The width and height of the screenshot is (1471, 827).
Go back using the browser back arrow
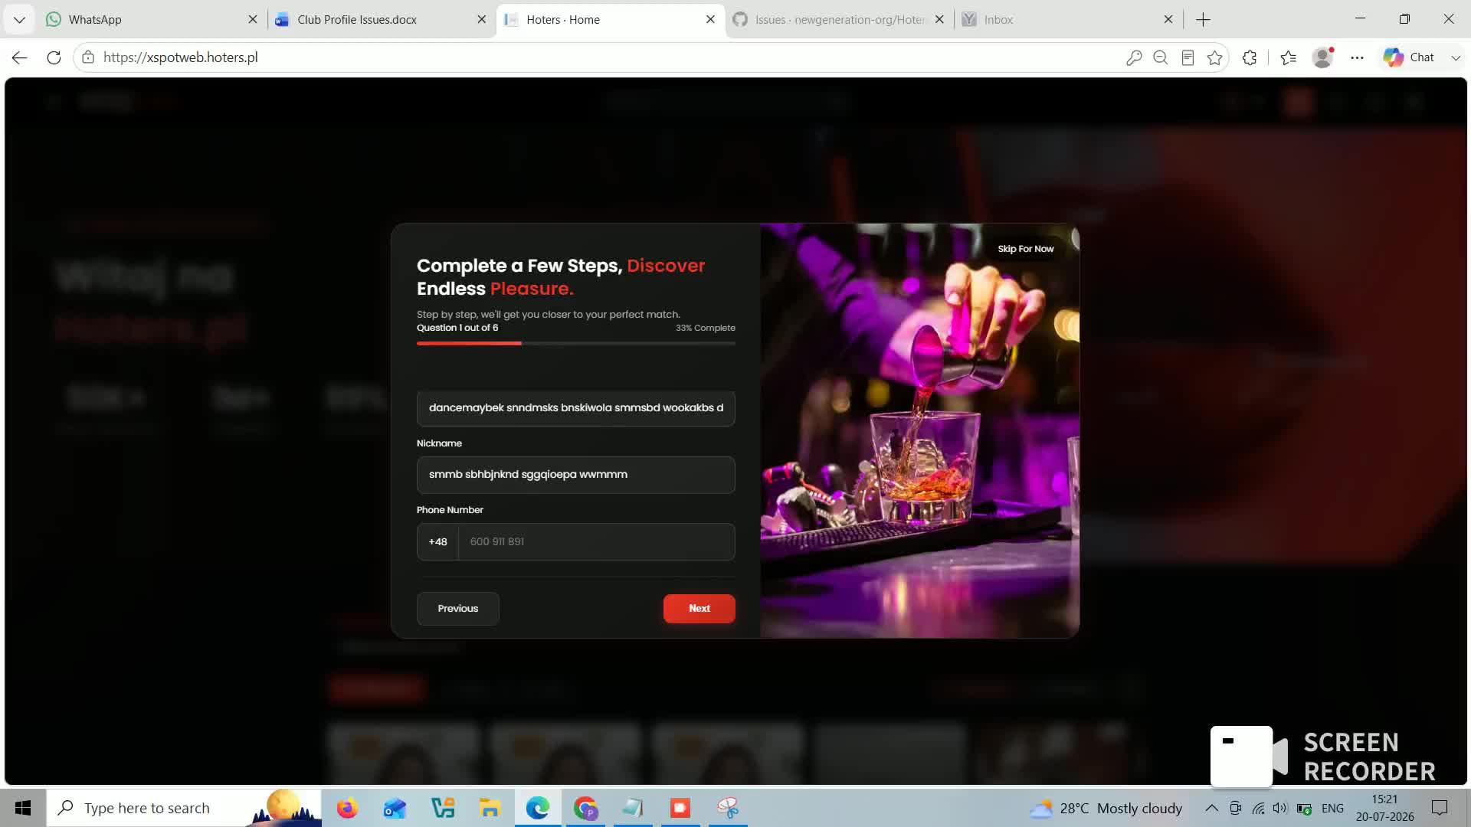[x=20, y=57]
